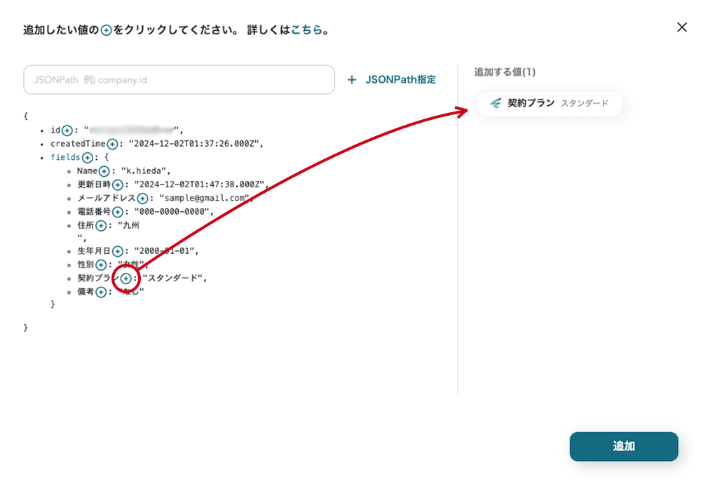Image resolution: width=701 pixels, height=484 pixels.
Task: Click the icon in the 契約プラン chip
Action: pyautogui.click(x=496, y=103)
